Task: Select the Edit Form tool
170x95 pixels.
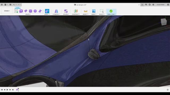Action: point(47,11)
